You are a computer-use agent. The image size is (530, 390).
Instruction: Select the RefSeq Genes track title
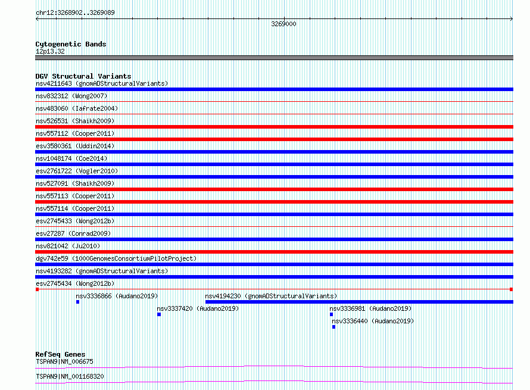60,354
